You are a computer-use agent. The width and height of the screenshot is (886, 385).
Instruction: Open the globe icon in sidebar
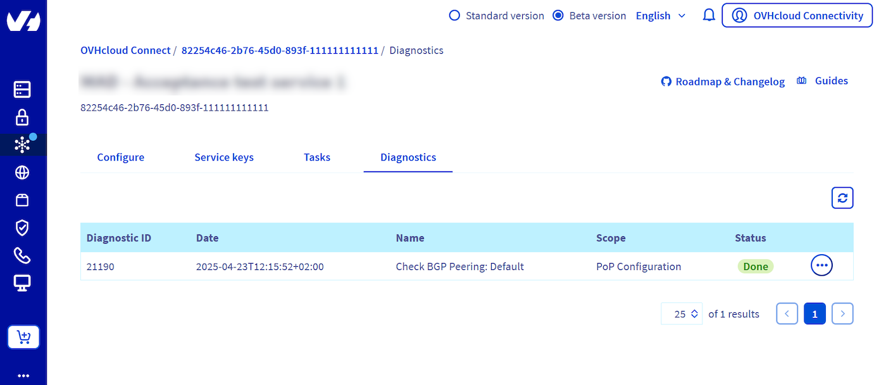(22, 173)
